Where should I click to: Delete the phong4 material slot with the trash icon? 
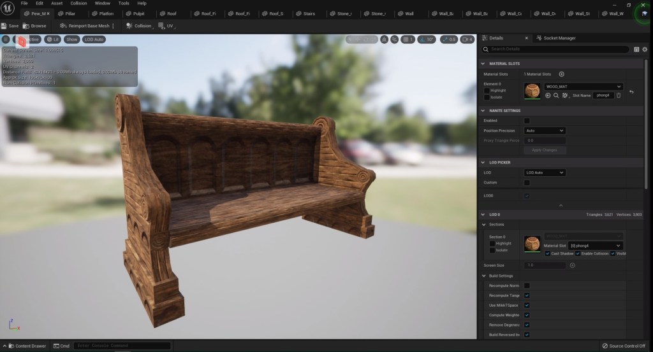[618, 95]
